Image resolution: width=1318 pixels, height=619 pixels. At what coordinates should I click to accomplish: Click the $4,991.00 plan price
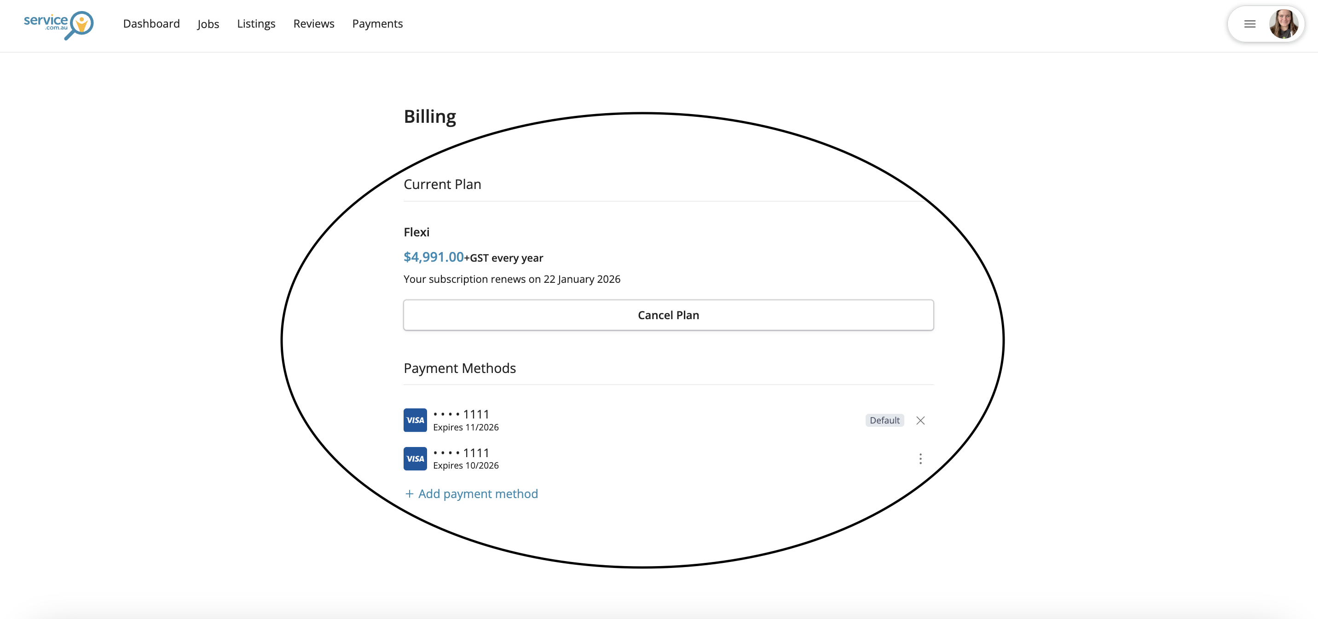click(x=434, y=257)
